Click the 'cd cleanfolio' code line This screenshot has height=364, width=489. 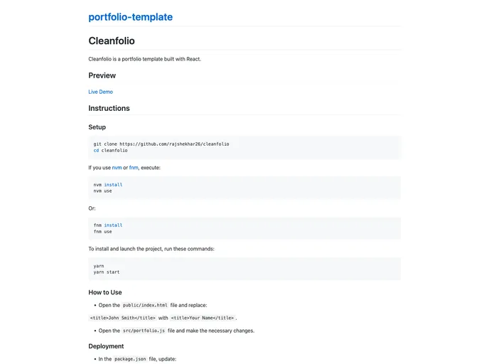tap(110, 151)
